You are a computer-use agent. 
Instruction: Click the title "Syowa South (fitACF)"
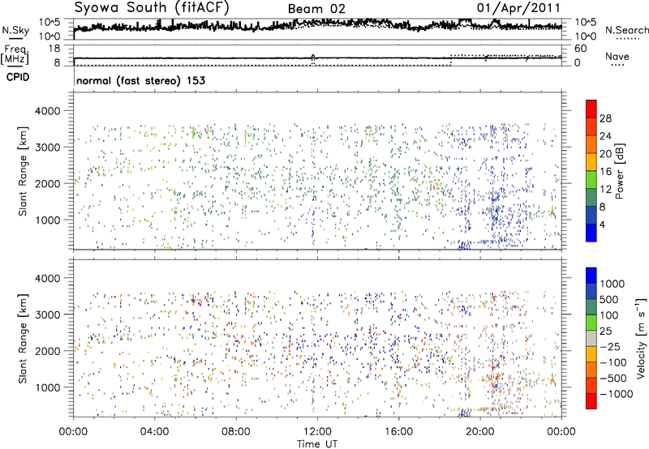coord(152,8)
